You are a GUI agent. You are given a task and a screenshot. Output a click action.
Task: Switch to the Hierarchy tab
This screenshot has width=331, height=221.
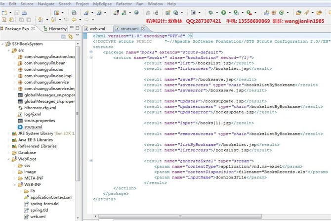click(x=55, y=29)
